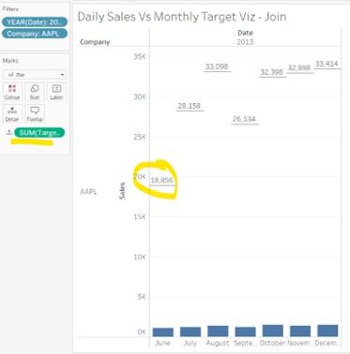This screenshot has height=354, width=350.
Task: Open the Label marks card
Action: point(56,92)
